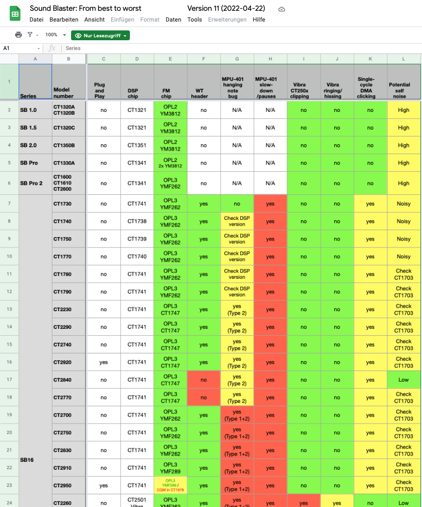Click the yes (Type 2) cell in CT2230 row
The height and width of the screenshot is (507, 422).
point(237,309)
